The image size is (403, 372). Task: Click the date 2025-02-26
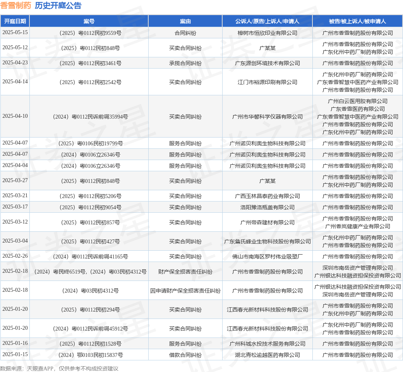pyautogui.click(x=15, y=256)
